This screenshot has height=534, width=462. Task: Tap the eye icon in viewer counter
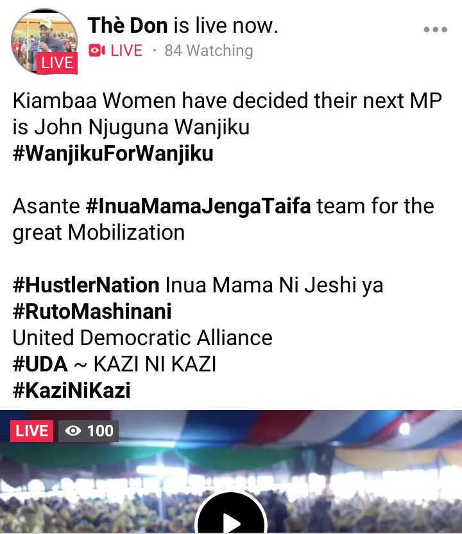(73, 431)
